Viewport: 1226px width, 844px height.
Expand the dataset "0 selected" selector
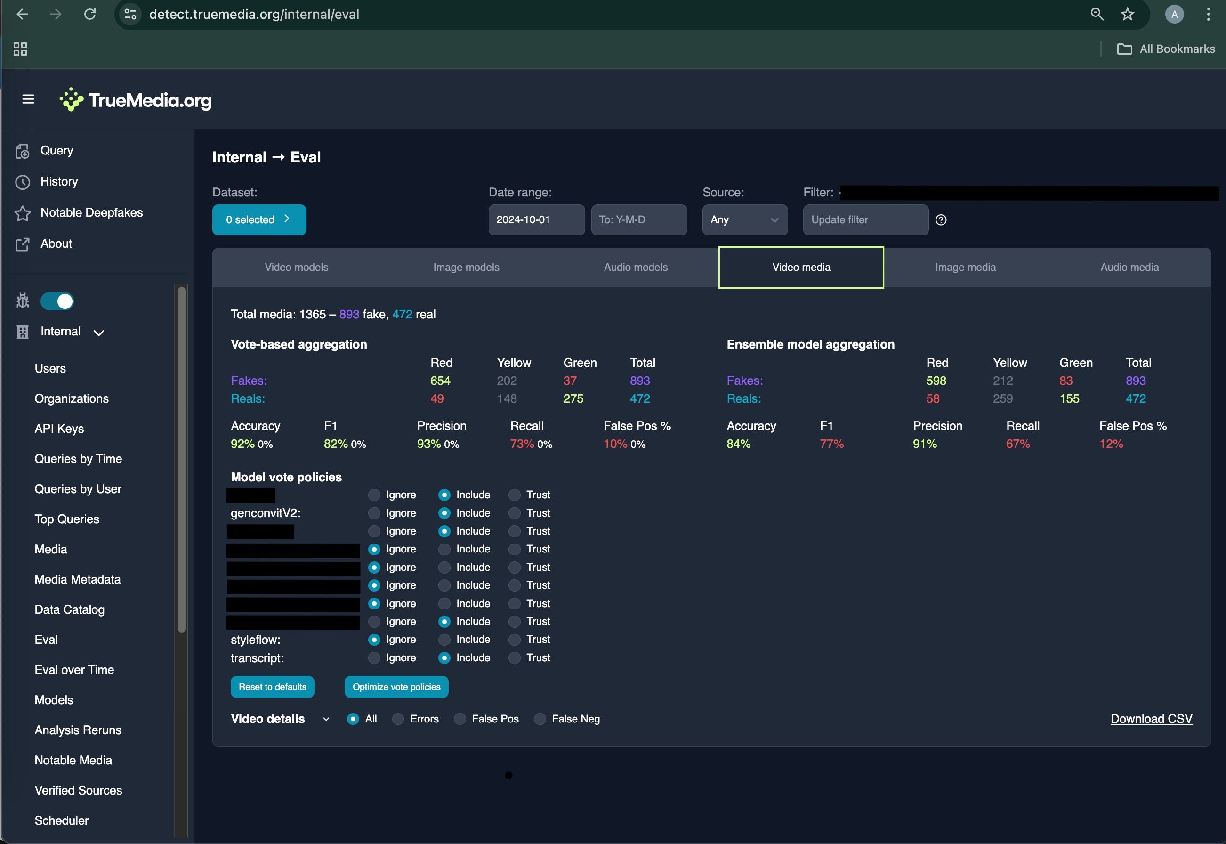pos(259,220)
